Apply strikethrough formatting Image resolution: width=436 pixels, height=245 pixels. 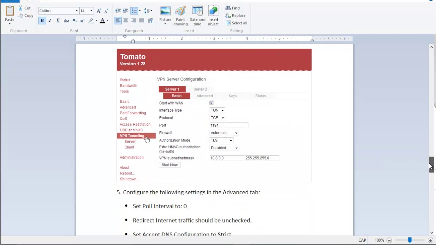point(66,21)
